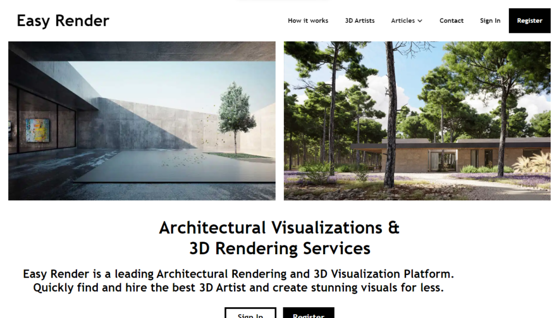Click the 3D Rendering Services title line

click(279, 248)
